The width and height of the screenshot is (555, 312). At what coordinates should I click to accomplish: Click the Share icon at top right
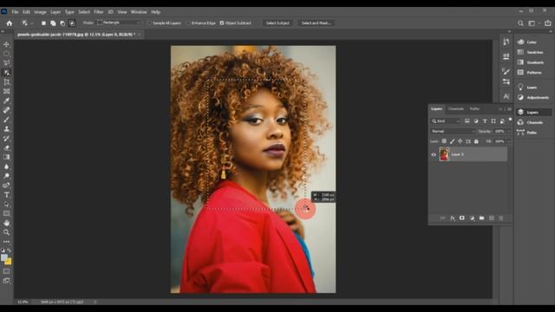(x=548, y=23)
